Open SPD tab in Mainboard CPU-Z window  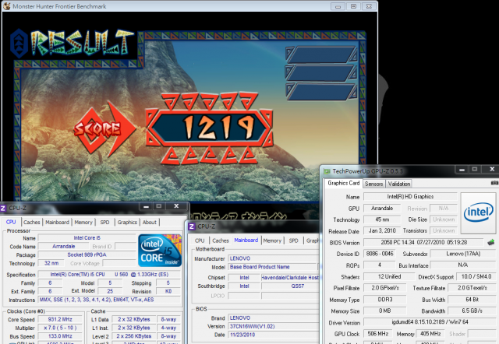[x=293, y=240]
